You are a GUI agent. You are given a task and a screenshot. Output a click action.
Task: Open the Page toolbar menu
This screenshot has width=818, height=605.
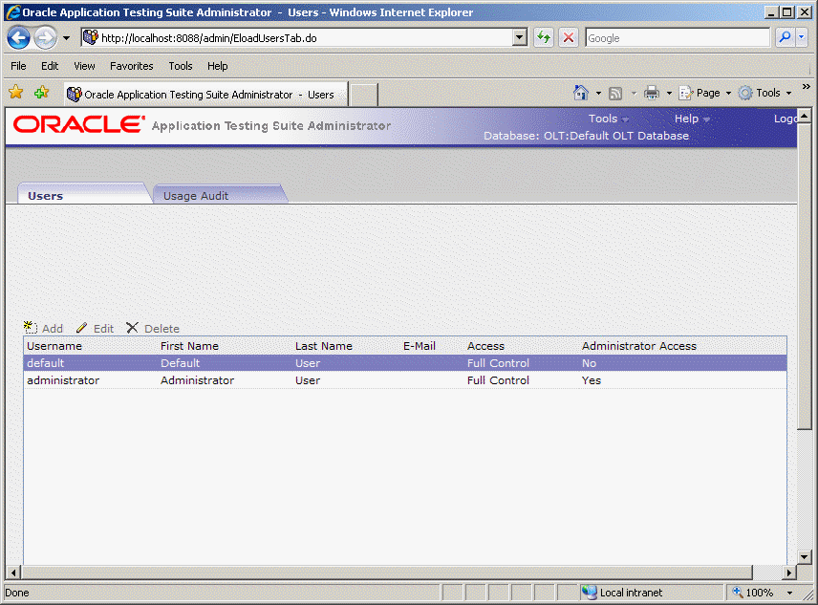(705, 93)
